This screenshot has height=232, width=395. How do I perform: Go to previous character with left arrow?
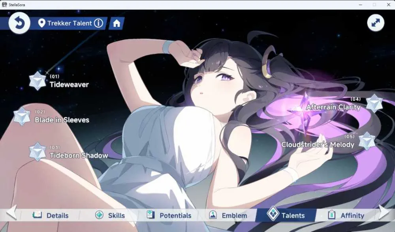(x=11, y=212)
